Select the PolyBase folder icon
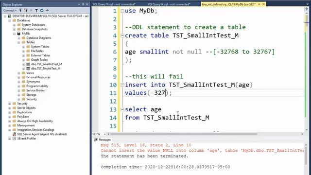The height and width of the screenshot is (175, 311). (x=14, y=117)
